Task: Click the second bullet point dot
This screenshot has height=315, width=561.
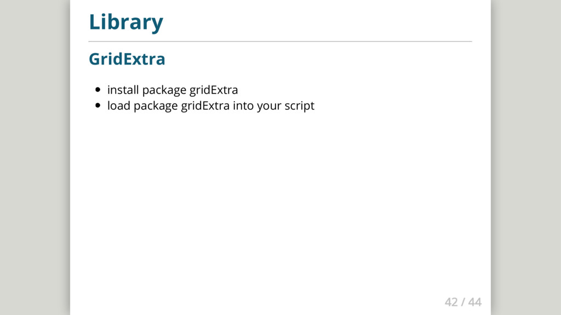Action: [98, 106]
